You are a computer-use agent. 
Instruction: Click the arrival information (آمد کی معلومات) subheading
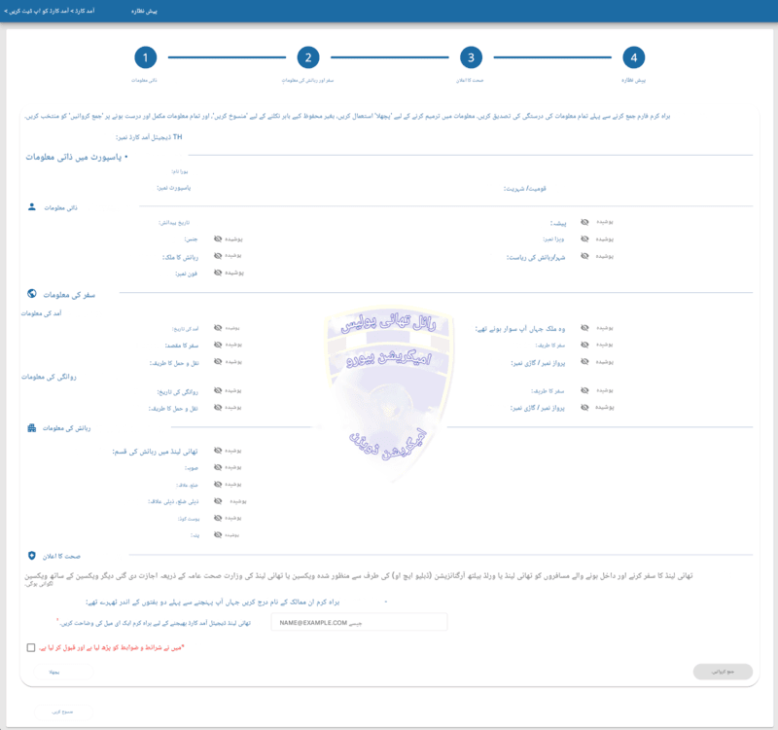pyautogui.click(x=41, y=313)
